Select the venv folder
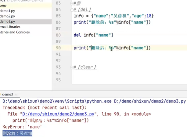The image size is (187, 138). [x=3, y=6]
